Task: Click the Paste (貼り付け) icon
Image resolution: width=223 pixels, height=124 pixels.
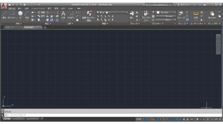Action: click(x=212, y=15)
